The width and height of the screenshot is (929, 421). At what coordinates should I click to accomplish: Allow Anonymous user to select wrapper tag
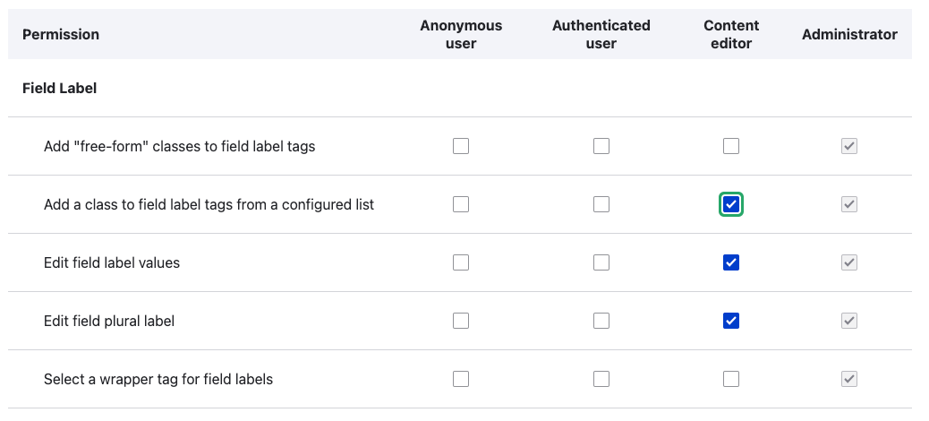coord(460,379)
